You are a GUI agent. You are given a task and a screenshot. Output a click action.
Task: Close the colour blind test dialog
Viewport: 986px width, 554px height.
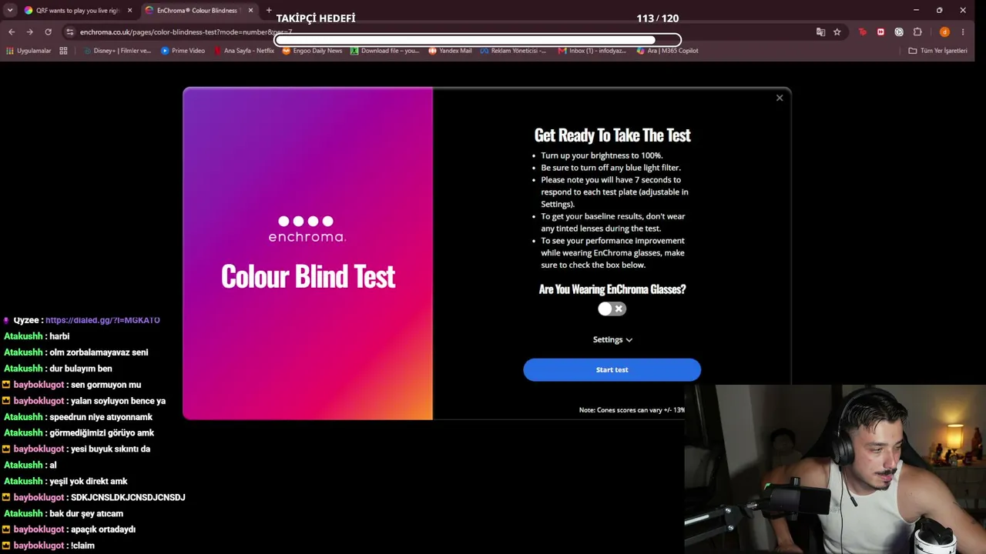[x=780, y=98]
